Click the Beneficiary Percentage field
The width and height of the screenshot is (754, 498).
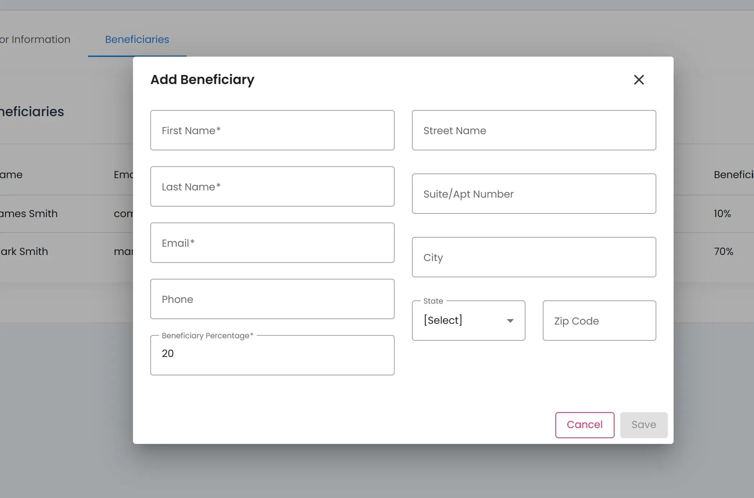272,355
